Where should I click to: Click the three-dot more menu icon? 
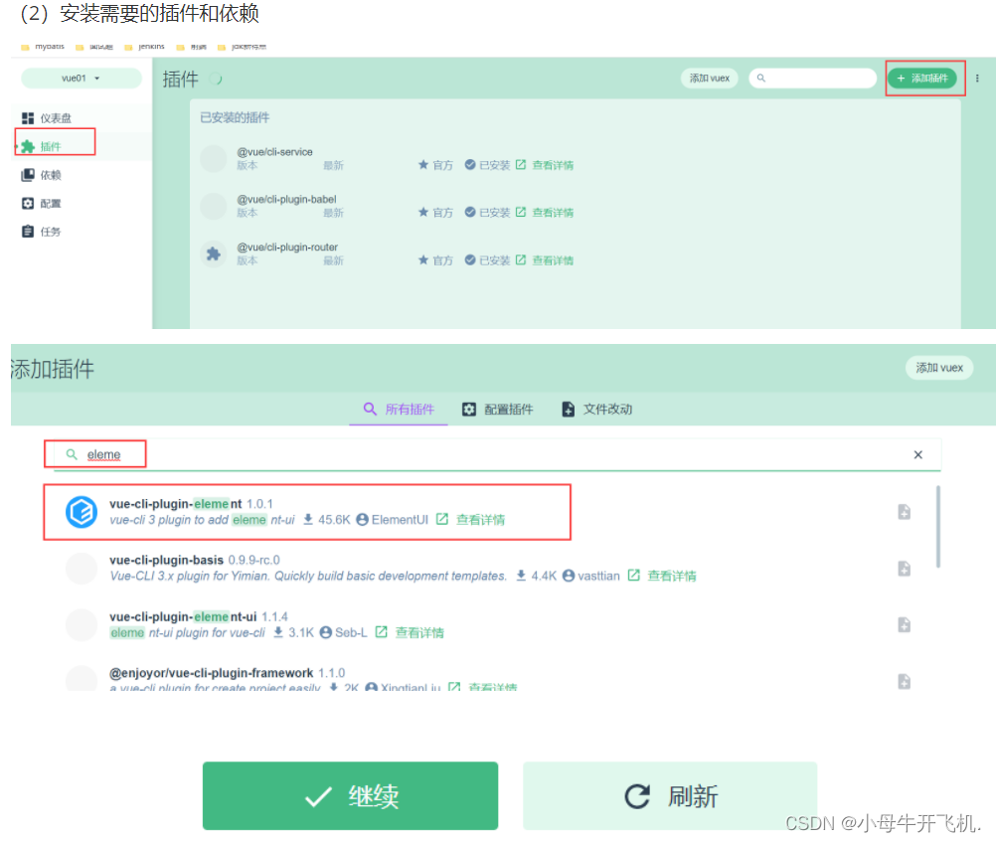pos(977,79)
